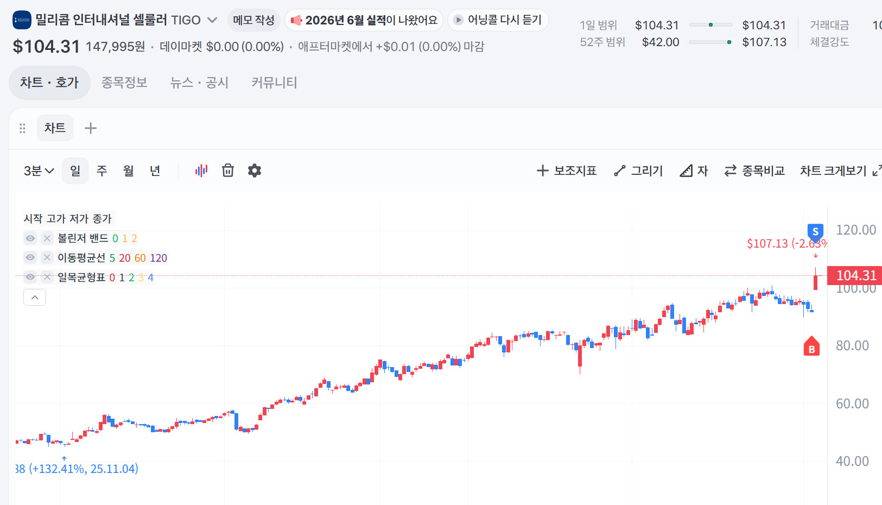Click the Millicom TIGO stock logo icon
882x505 pixels.
click(22, 20)
